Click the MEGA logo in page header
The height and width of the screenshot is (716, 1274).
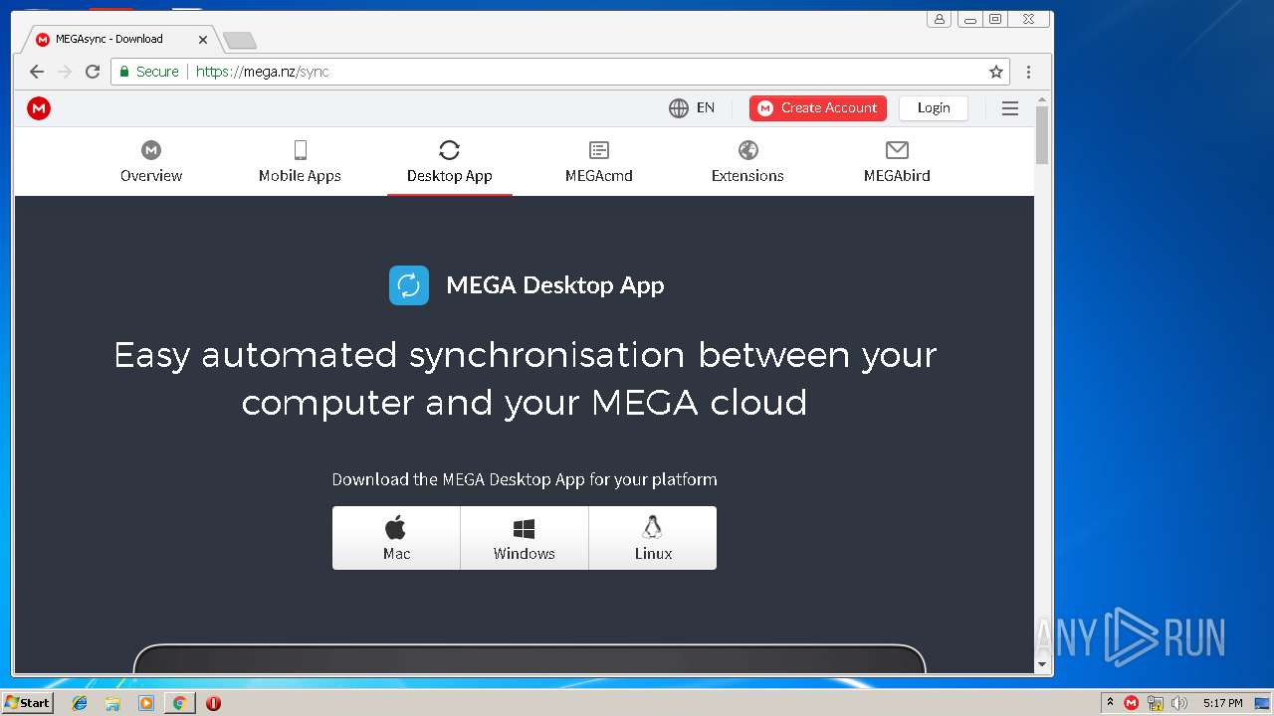[x=39, y=108]
